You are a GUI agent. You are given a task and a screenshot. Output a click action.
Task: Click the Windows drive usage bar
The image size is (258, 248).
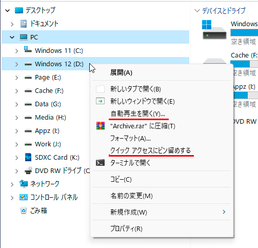[244, 33]
